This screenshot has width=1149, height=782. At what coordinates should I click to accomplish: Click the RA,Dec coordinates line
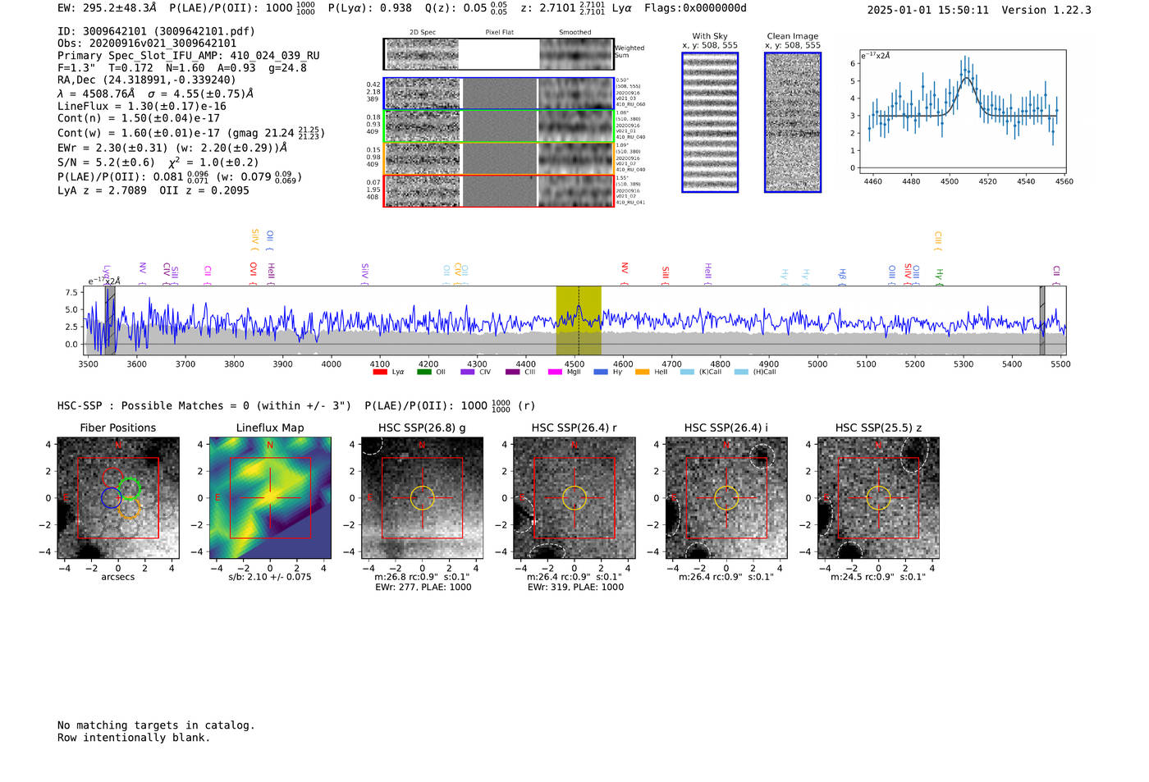[x=147, y=80]
